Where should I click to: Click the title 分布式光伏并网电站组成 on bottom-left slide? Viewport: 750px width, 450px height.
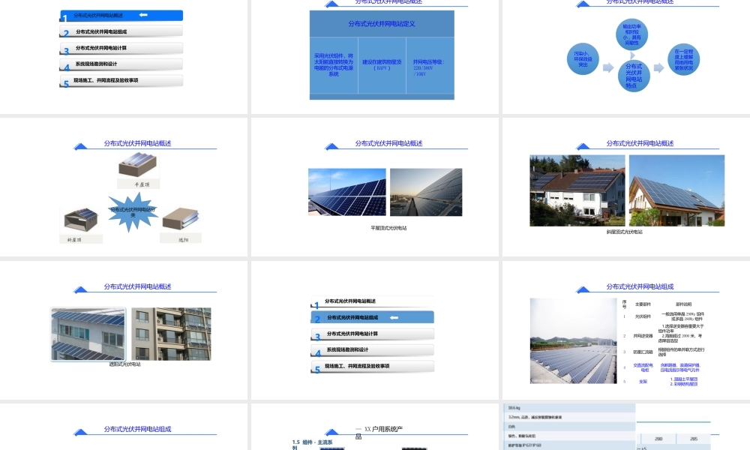tap(137, 429)
